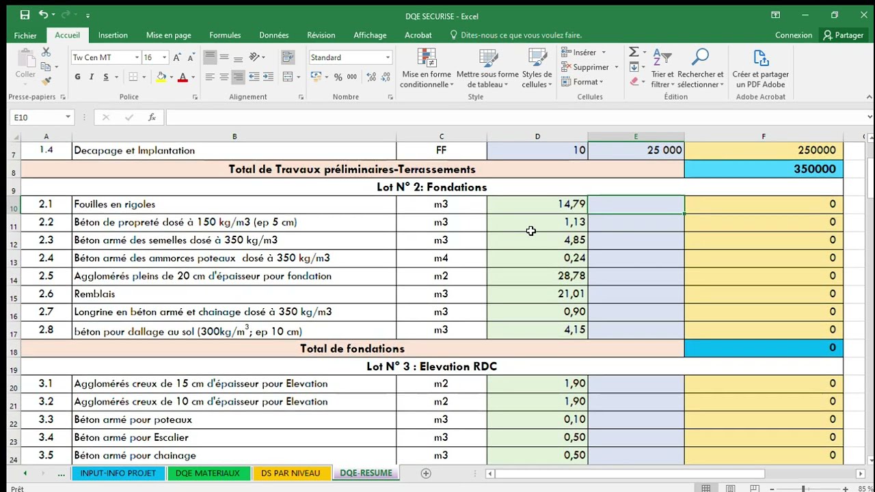The image size is (875, 492).
Task: Click the orientation text-angle icon
Action: click(x=254, y=57)
